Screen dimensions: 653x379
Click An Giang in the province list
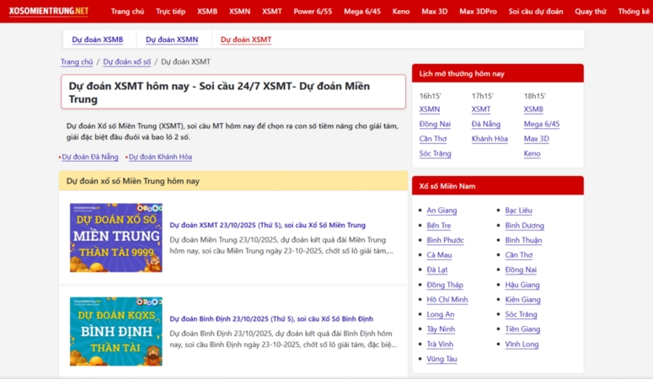(x=442, y=211)
